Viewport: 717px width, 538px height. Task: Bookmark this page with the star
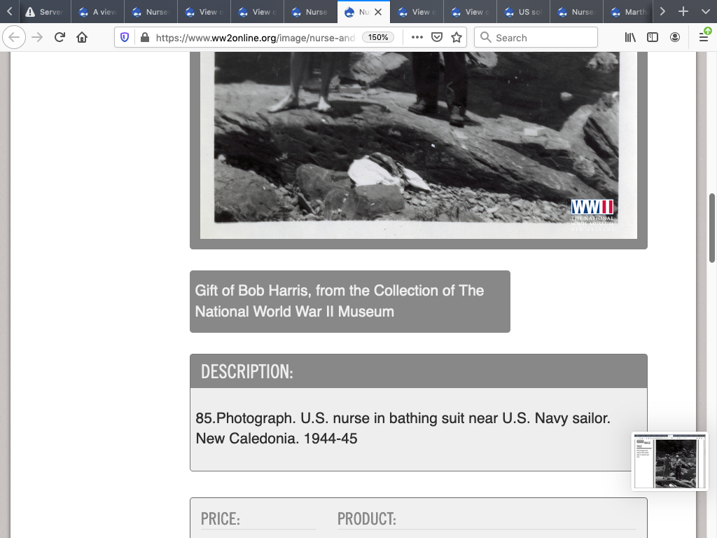point(457,38)
